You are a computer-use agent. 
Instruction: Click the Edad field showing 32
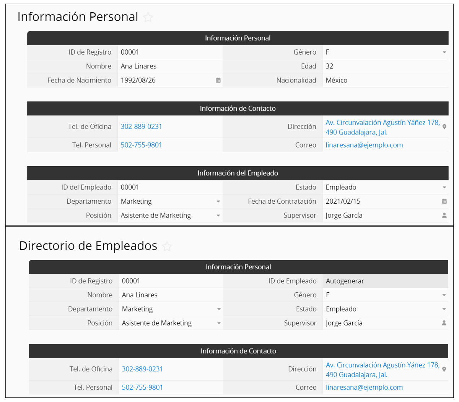tap(386, 66)
